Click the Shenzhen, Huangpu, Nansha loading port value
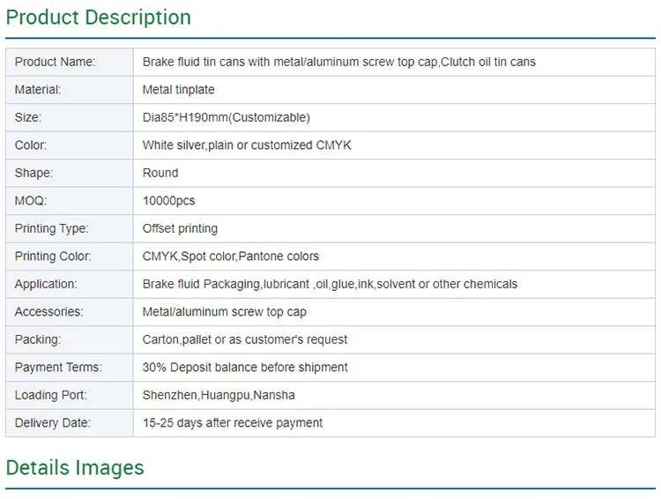Screen dimensions: 661x499 pos(219,395)
